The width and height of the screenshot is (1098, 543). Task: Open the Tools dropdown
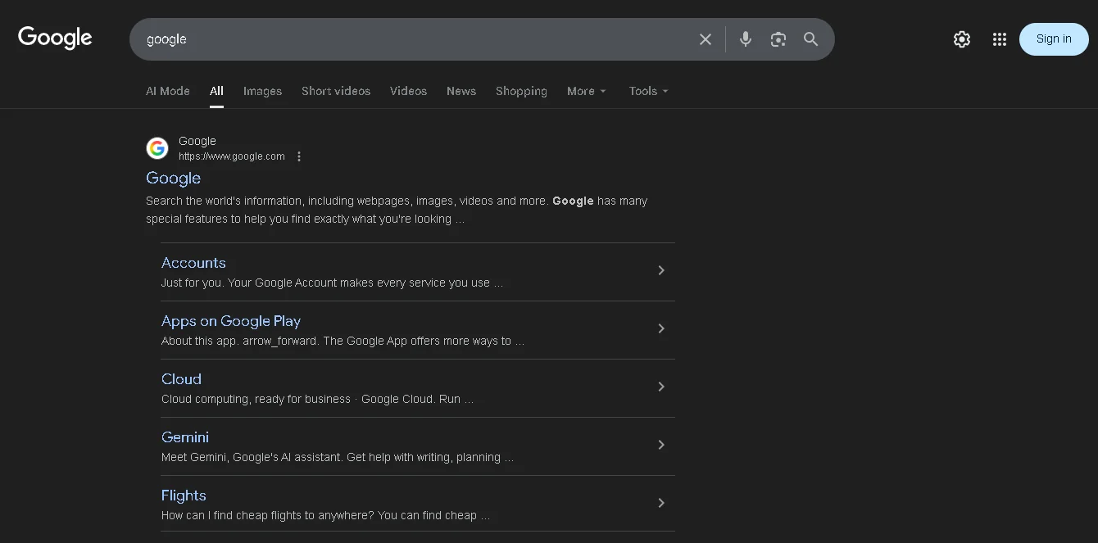(x=648, y=91)
